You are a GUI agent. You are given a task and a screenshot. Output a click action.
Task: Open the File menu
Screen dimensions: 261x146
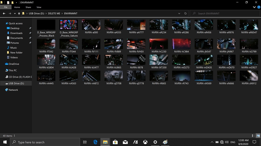[x=6, y=7]
